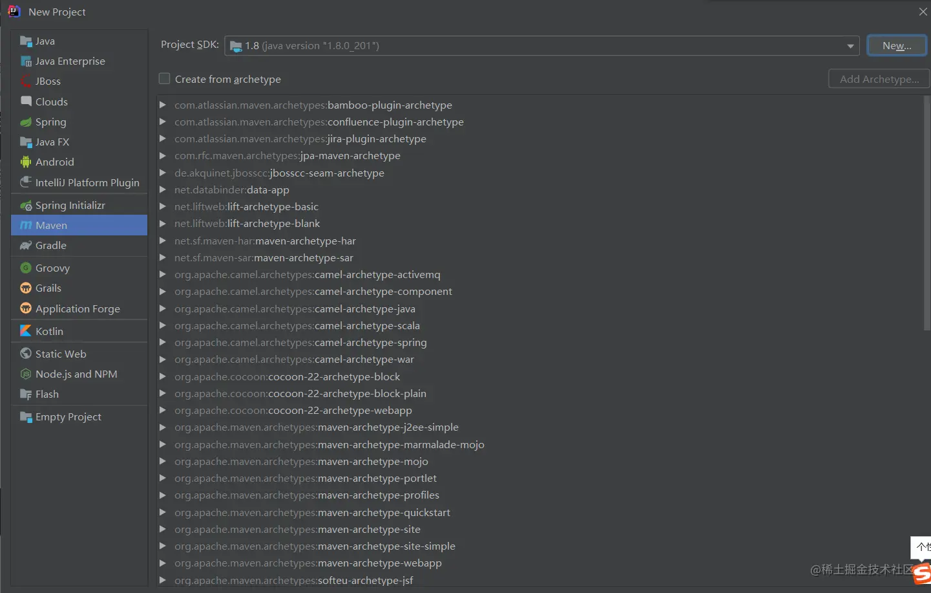Select cocoon-22-archetype-webapp entry
Image resolution: width=931 pixels, height=593 pixels.
coord(293,410)
